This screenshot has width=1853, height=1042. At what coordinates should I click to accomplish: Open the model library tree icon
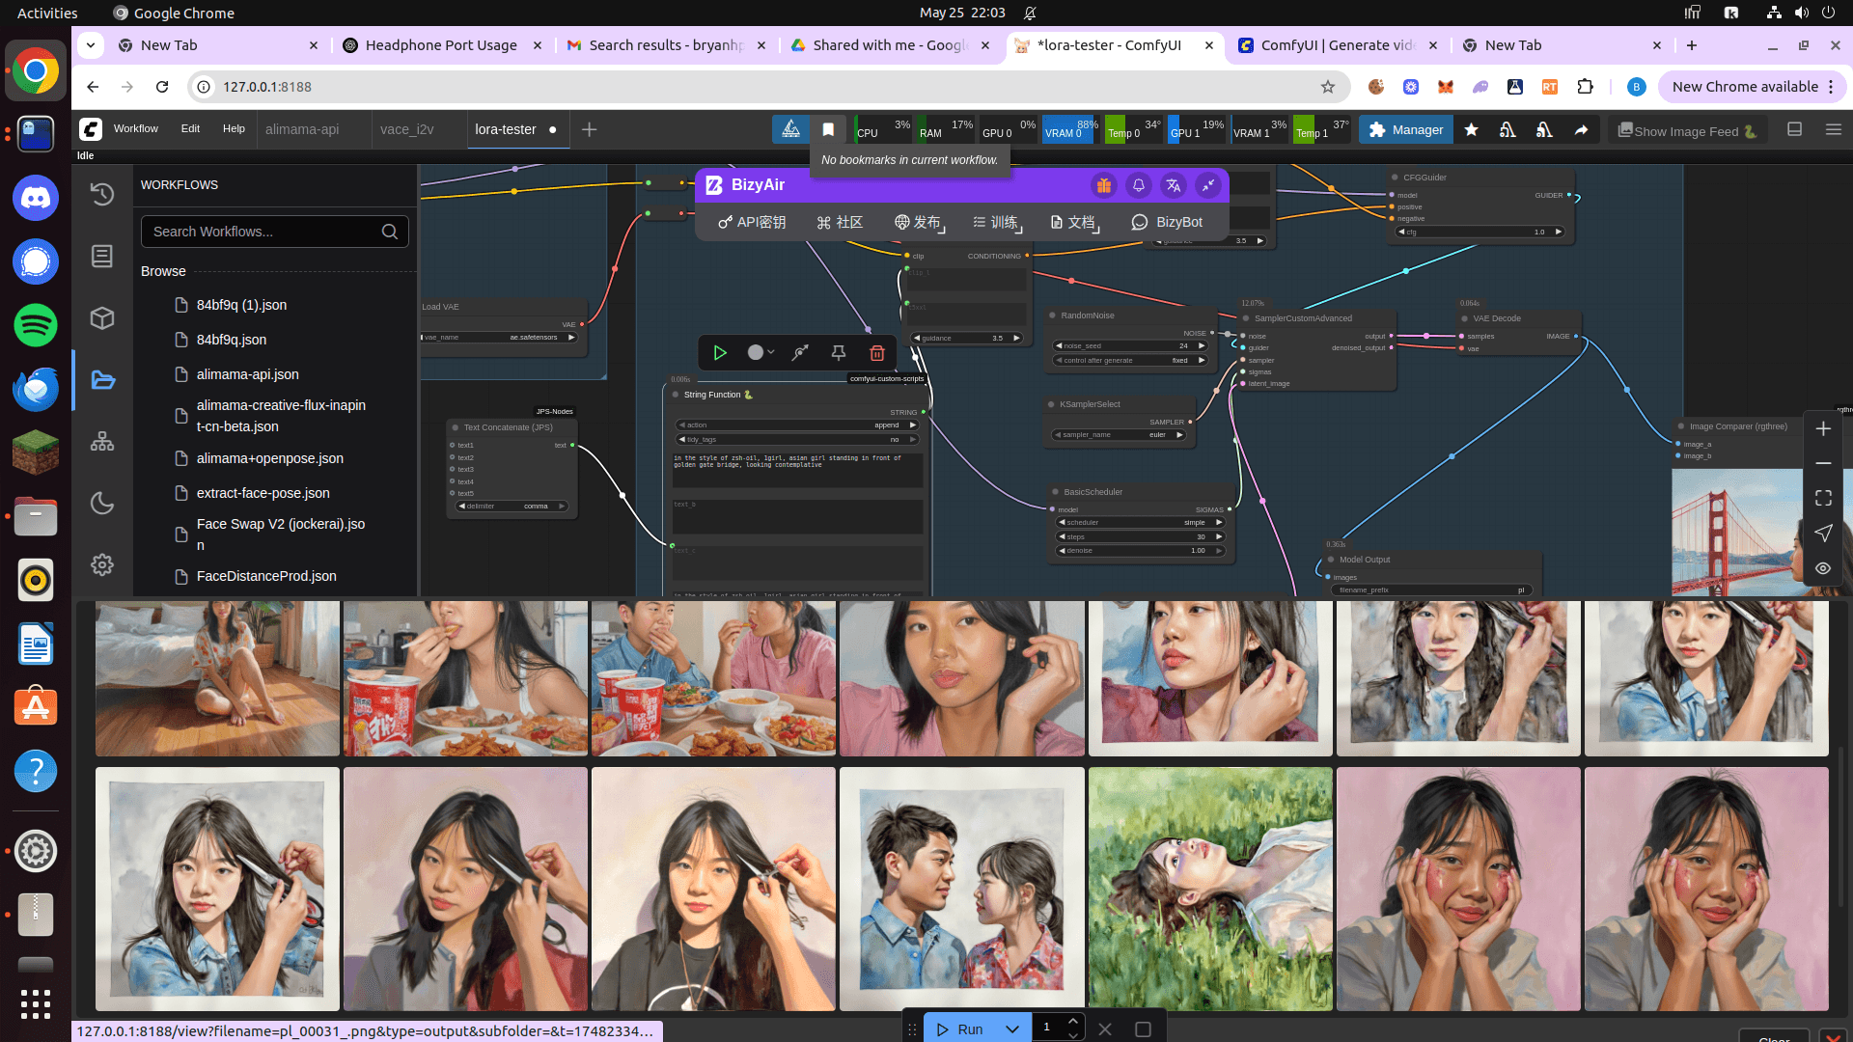pos(102,441)
